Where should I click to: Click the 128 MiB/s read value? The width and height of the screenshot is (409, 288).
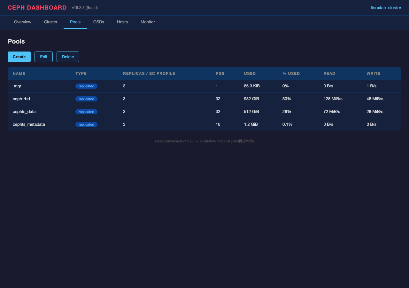(x=333, y=99)
